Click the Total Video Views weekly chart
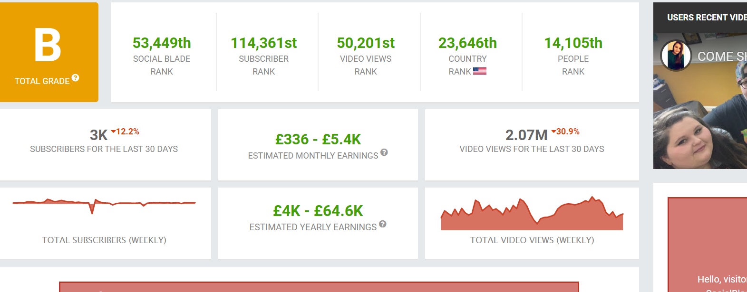 point(532,214)
